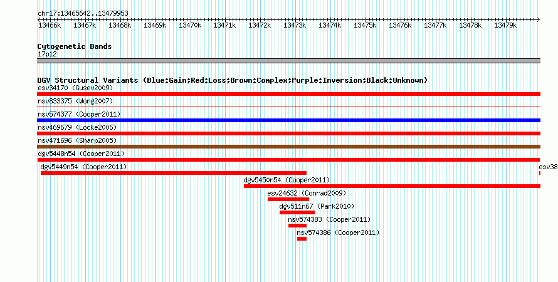558x282 pixels.
Task: Select the 17p12 band label
Action: (x=47, y=54)
